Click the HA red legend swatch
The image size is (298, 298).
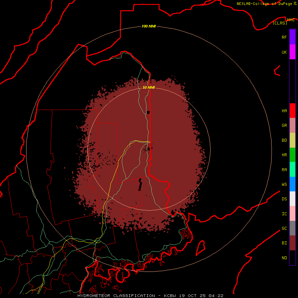tap(292, 111)
